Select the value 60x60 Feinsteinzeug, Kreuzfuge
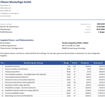The width and height of the screenshot is (105, 97). (74, 48)
